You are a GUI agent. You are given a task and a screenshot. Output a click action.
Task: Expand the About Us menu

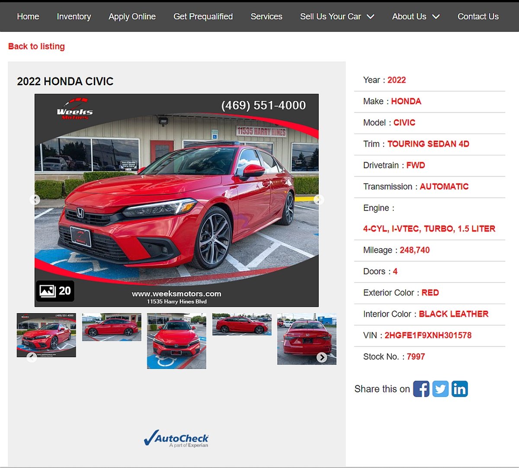[x=416, y=16]
